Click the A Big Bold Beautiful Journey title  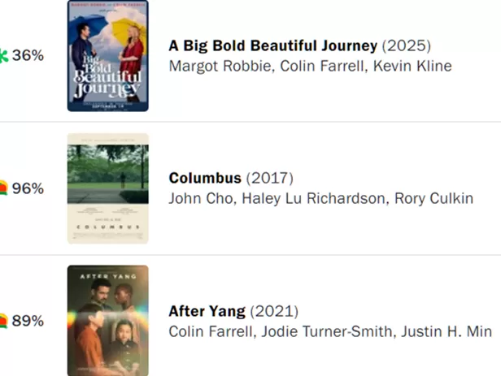tap(272, 45)
